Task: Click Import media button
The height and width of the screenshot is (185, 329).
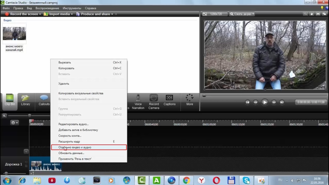Action: click(x=57, y=14)
